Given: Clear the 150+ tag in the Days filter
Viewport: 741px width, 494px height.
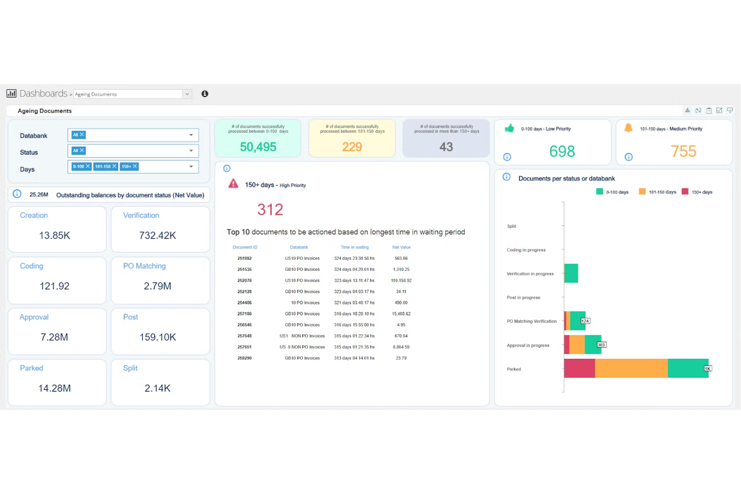Looking at the screenshot, I should (x=134, y=166).
